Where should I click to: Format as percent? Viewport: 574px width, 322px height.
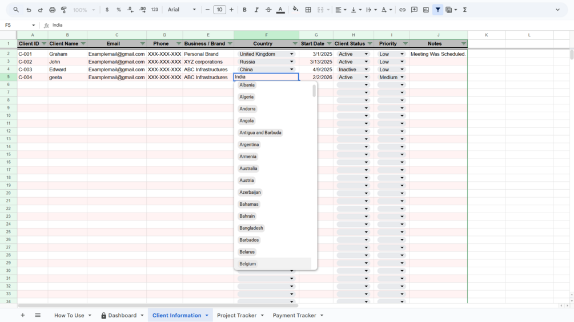119,10
